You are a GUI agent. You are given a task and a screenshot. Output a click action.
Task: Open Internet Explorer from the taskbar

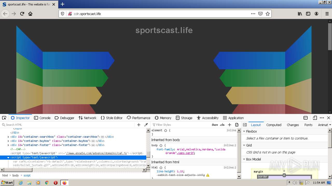[21, 183]
